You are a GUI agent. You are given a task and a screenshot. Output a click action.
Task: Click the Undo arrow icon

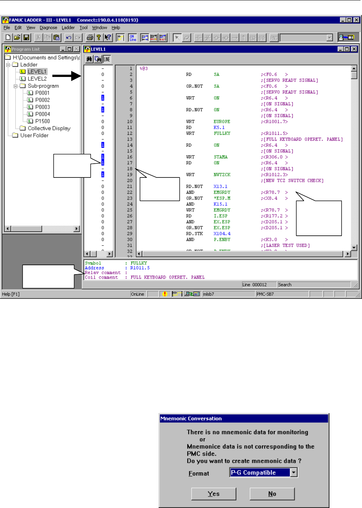[68, 37]
